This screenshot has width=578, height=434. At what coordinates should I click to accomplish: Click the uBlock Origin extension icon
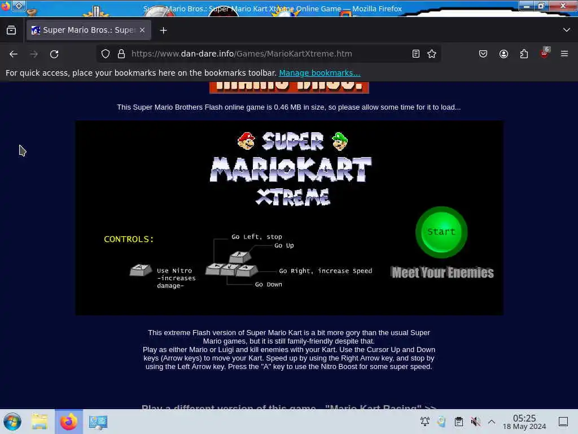pyautogui.click(x=545, y=53)
